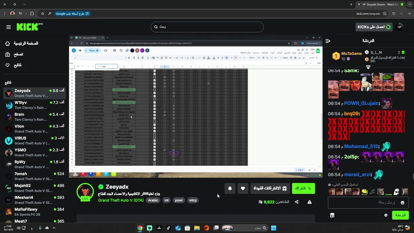
Task: Open IMeshari4 channel in sidebar
Action: pyautogui.click(x=35, y=200)
